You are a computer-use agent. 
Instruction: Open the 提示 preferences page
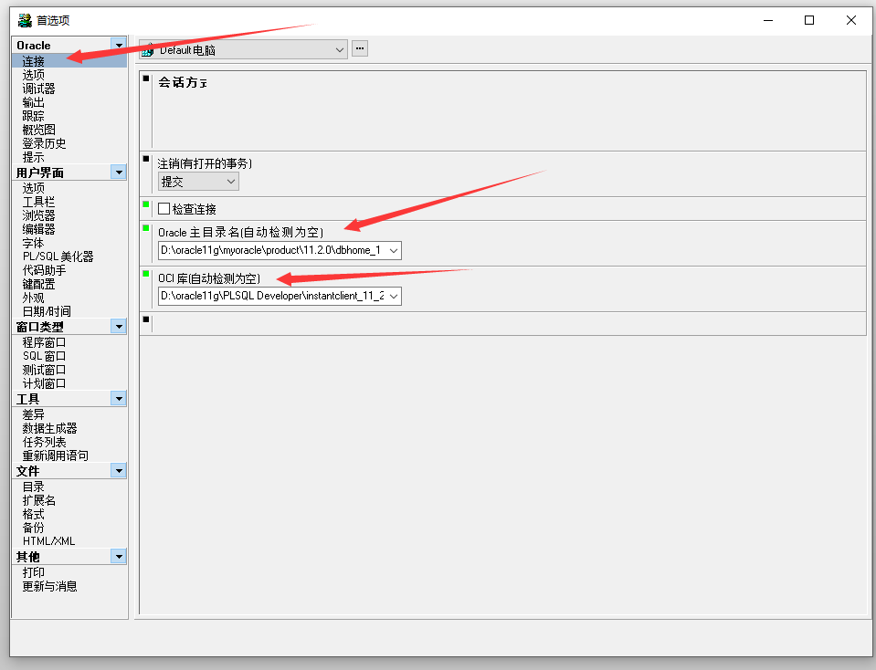[x=34, y=157]
